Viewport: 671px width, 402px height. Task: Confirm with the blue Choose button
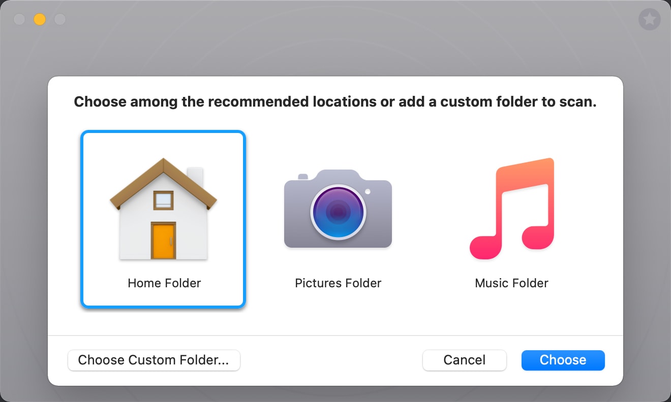click(563, 360)
